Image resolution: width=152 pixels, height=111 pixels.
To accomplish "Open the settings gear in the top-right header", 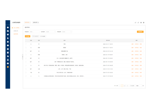I will coord(141,23).
